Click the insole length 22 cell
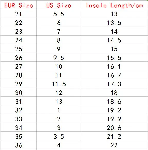Viewport: 148px width, 150px height. (114, 145)
